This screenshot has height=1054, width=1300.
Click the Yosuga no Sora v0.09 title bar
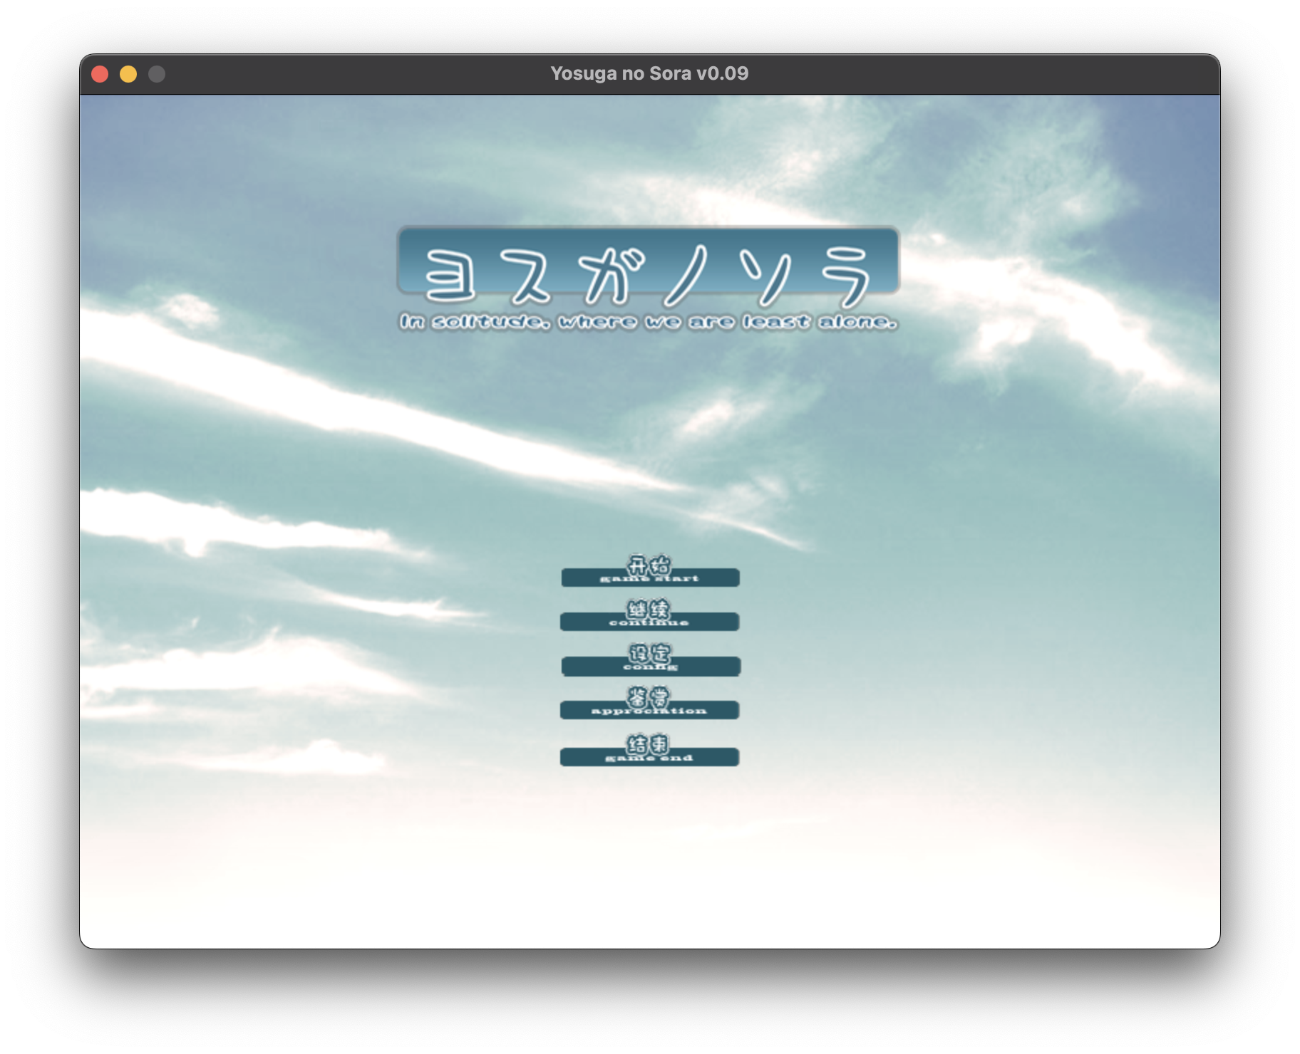[649, 74]
